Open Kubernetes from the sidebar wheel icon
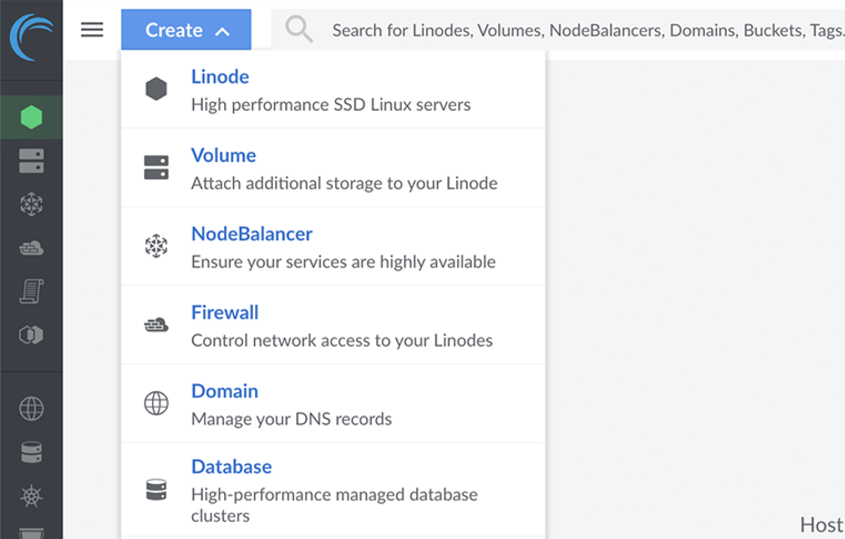Screen dimensions: 845x539 31,496
